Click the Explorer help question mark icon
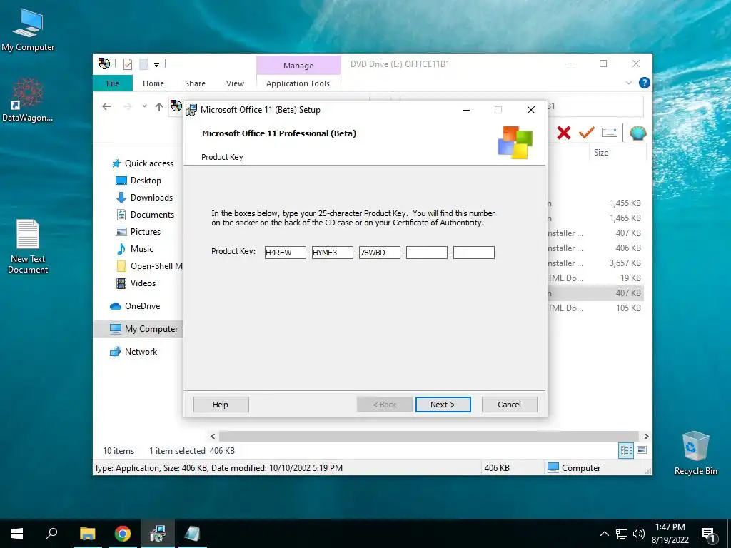The height and width of the screenshot is (548, 731). coord(645,83)
